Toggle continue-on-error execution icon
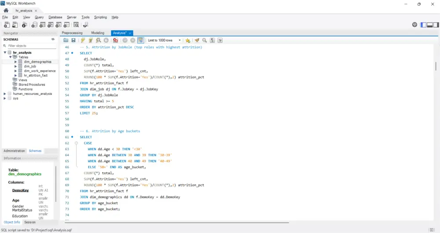440x233 pixels. (x=115, y=40)
